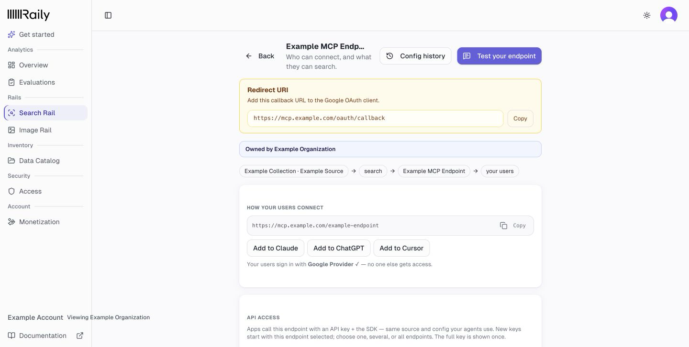Click the Overview dashboard icon
Viewport: 689px width, 347px height.
[11, 65]
